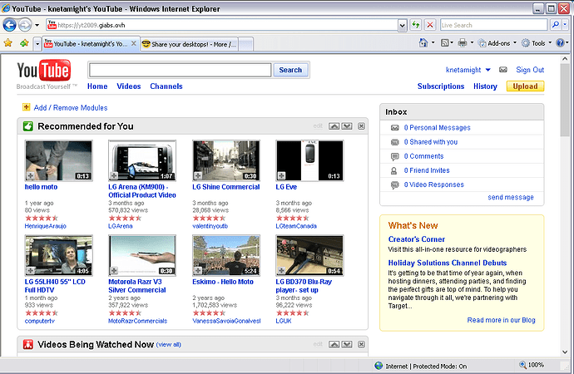This screenshot has width=574, height=374.
Task: Expand the address bar history dropdown
Action: coord(403,25)
